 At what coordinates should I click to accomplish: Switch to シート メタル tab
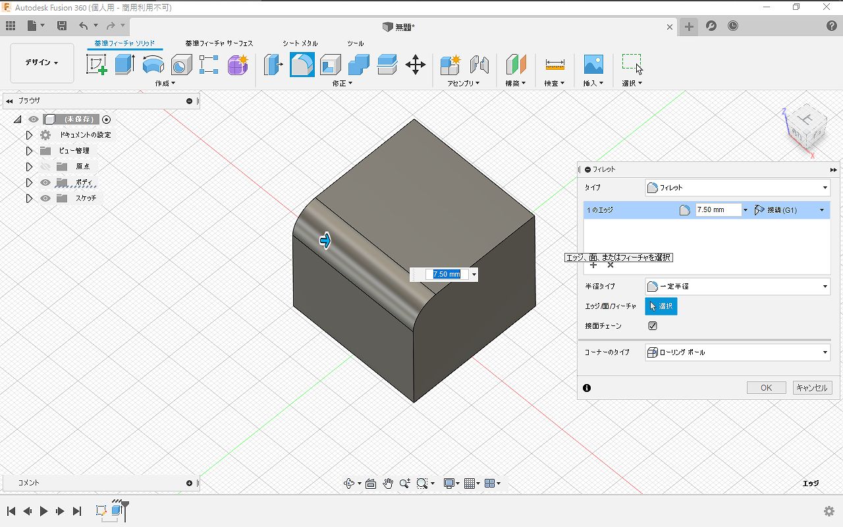coord(300,43)
